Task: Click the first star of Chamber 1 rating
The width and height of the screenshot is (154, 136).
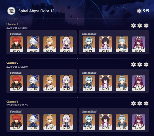Action: [x=134, y=26]
